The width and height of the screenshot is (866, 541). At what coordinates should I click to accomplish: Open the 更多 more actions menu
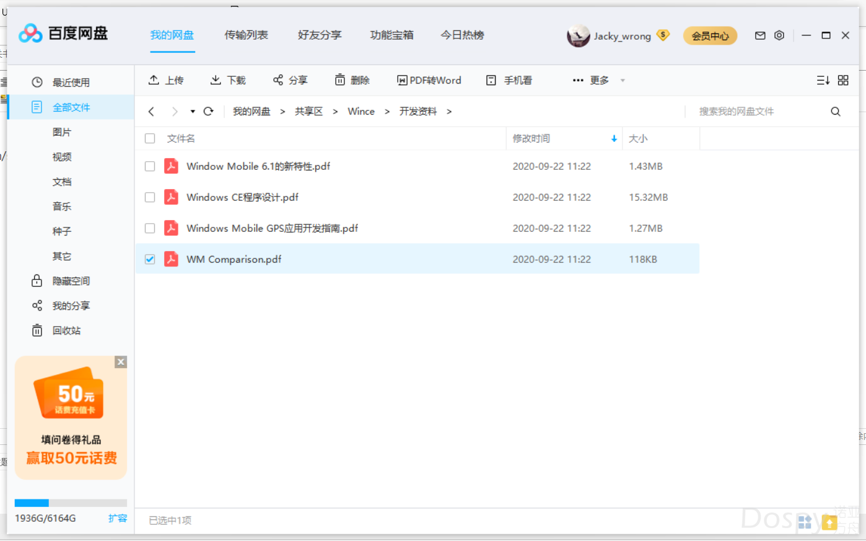tap(591, 80)
